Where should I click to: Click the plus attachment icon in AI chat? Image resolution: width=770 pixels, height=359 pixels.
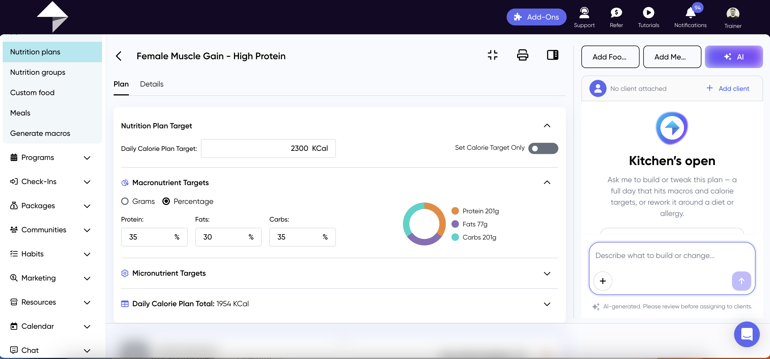[602, 281]
